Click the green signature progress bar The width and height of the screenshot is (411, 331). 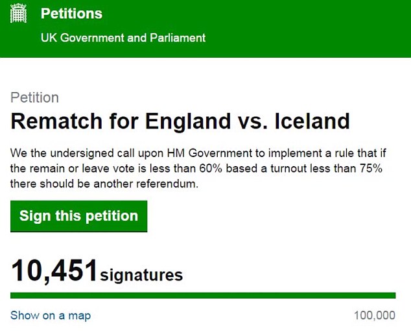click(x=203, y=295)
